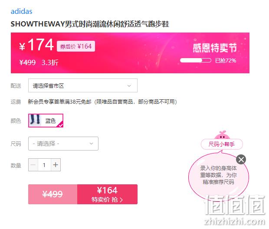Click the chevron arrow in the delivery region box
Image resolution: width=269 pixels, height=229 pixels.
[x=129, y=85]
